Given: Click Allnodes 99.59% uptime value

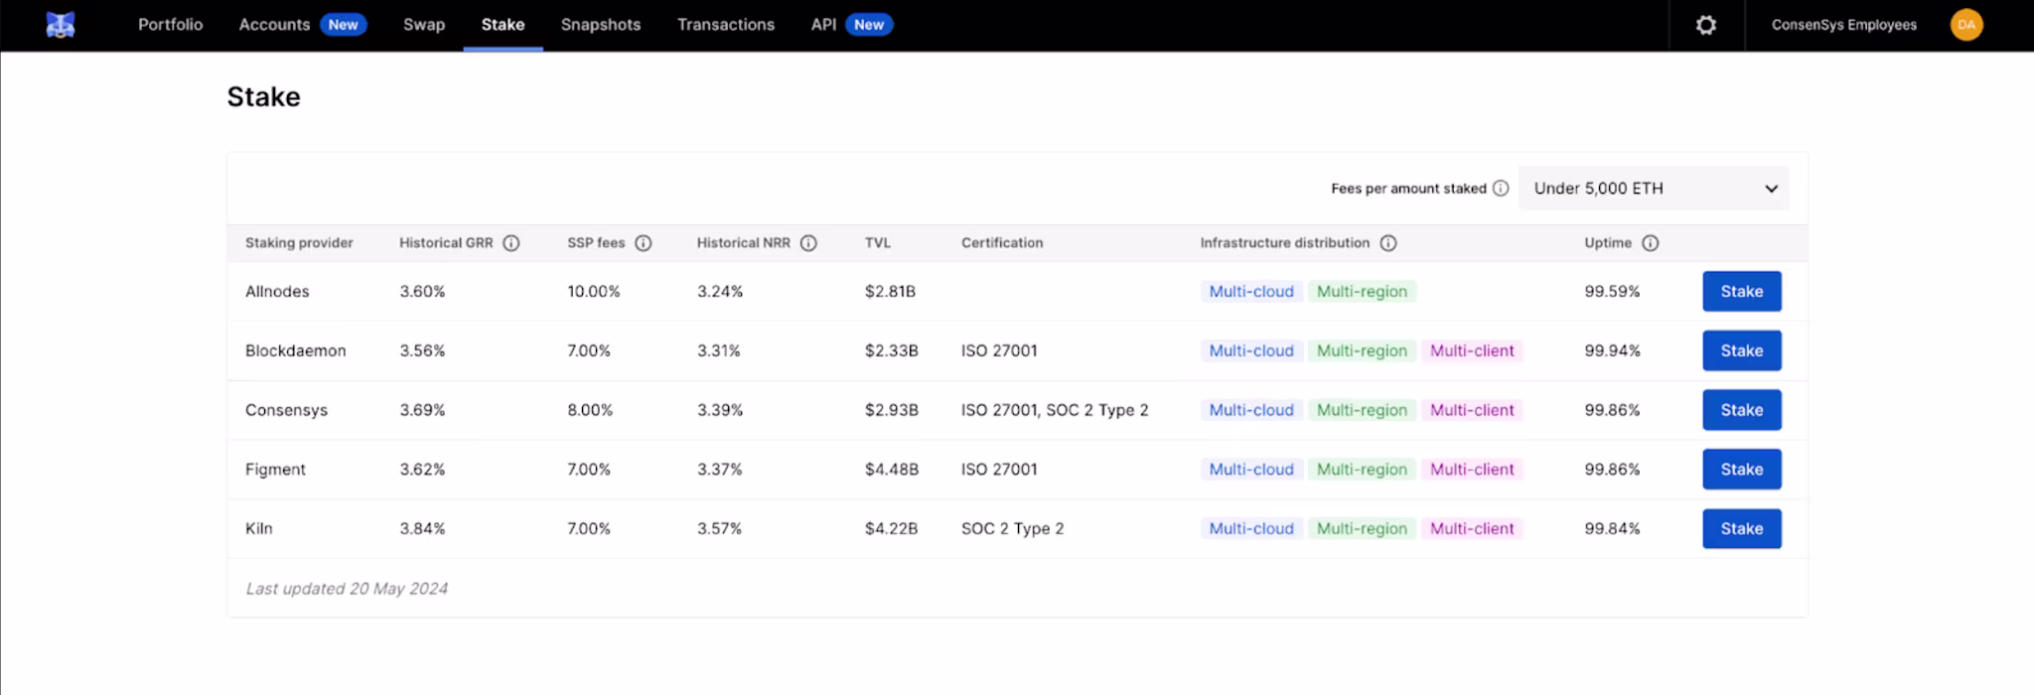Looking at the screenshot, I should click(x=1612, y=292).
